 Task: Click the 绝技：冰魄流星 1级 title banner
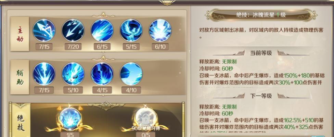[261, 15]
